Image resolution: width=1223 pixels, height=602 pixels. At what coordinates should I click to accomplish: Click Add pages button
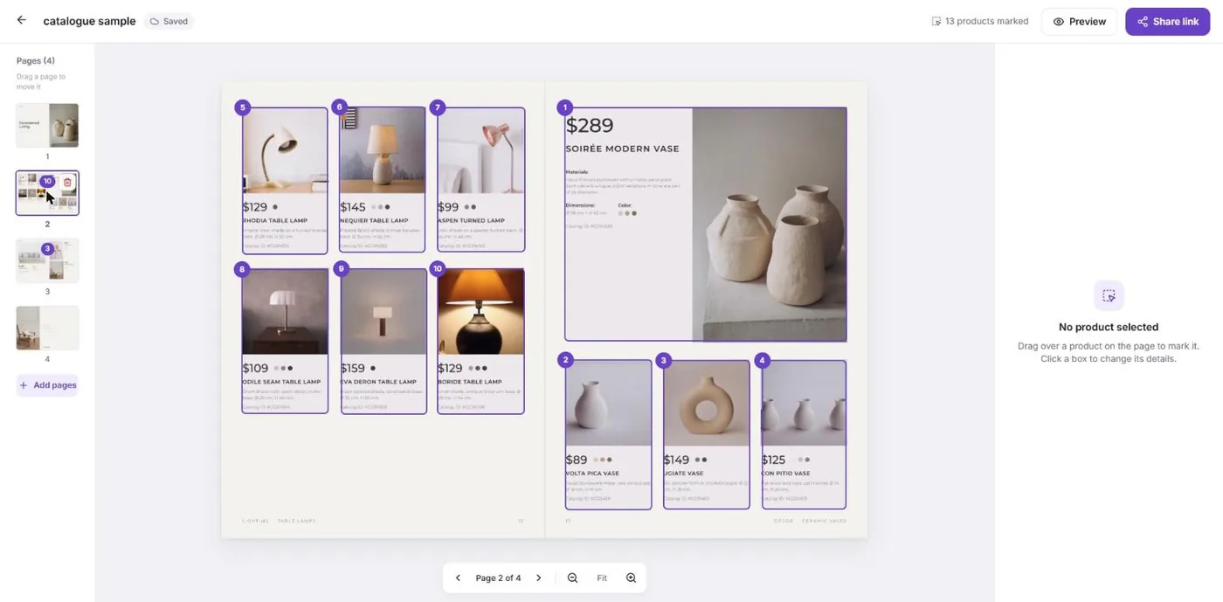pos(48,385)
